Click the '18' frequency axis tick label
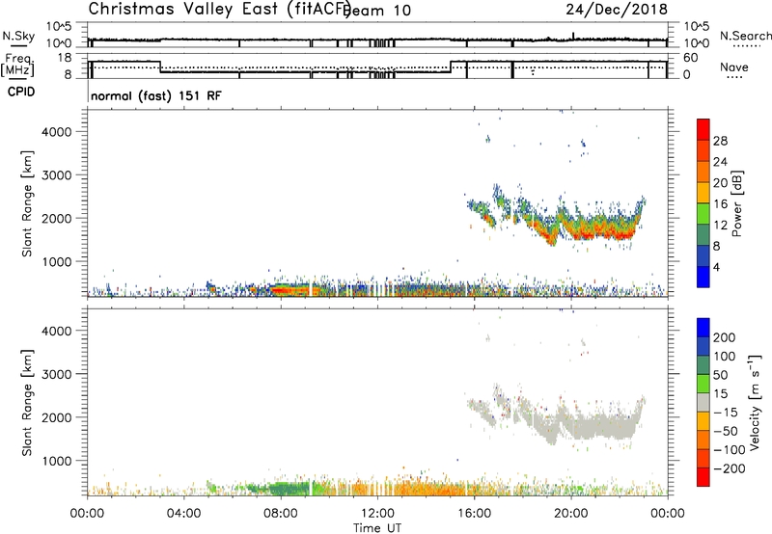 pos(65,58)
